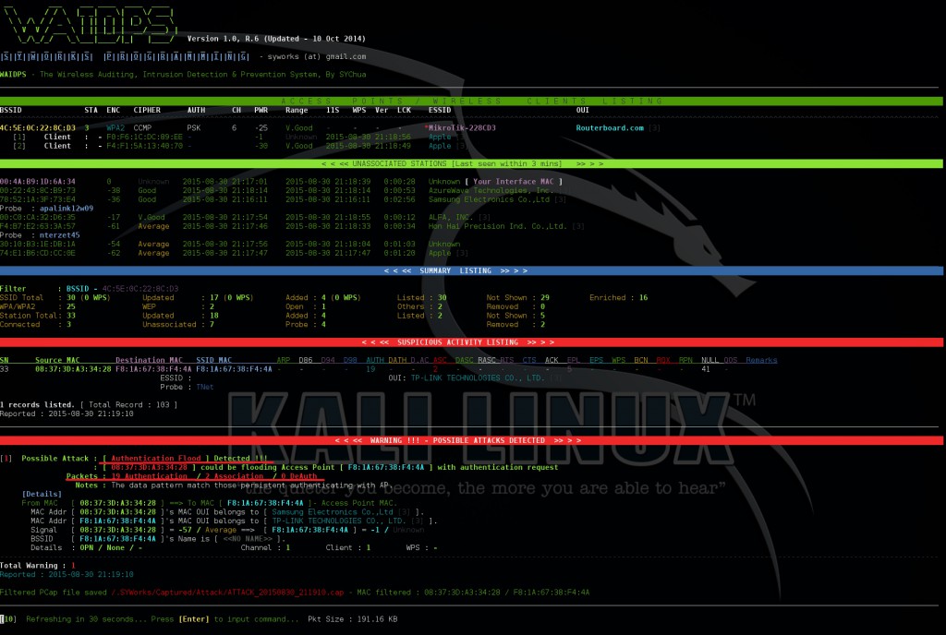Click the "Destination MAC" column header
946x635 pixels.
[149, 360]
